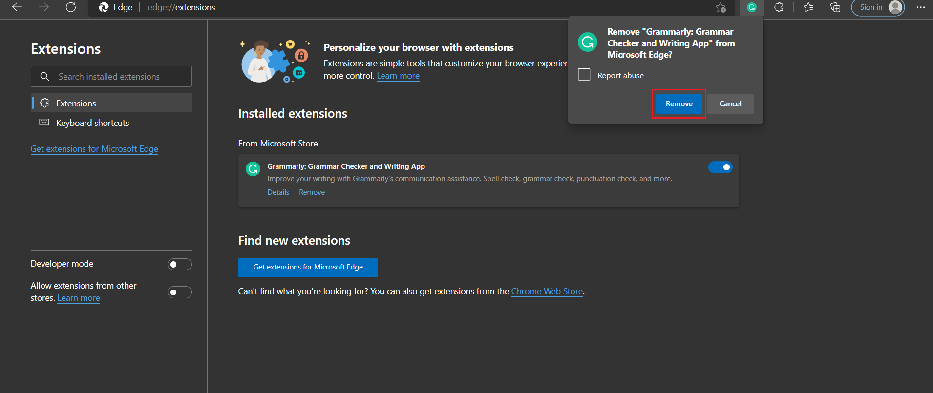
Task: Click Learn more link under other stores
Action: tap(79, 298)
